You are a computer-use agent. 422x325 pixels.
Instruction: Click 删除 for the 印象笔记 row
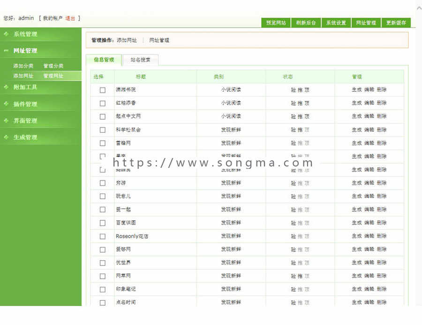(381, 289)
